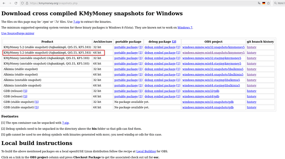This screenshot has width=285, height=159.
Task: Download portable package for KMyMoney unstable 32 bit
Action: 126,58
